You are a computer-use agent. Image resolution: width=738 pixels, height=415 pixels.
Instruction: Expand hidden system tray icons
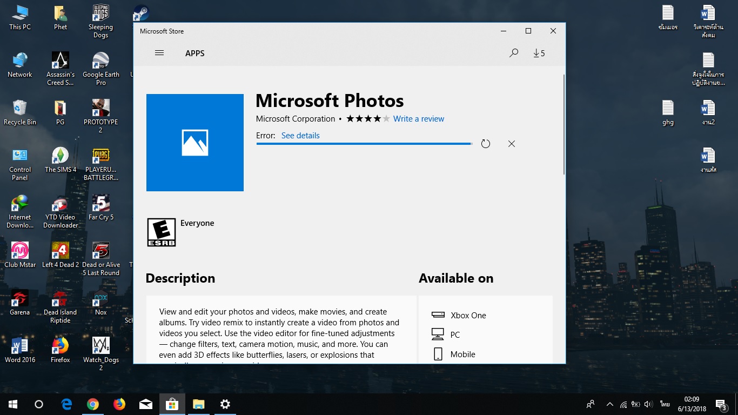pos(610,404)
